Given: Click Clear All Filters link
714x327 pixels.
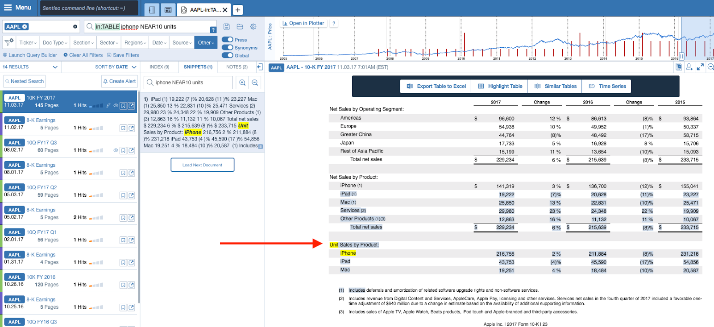Looking at the screenshot, I should point(83,55).
